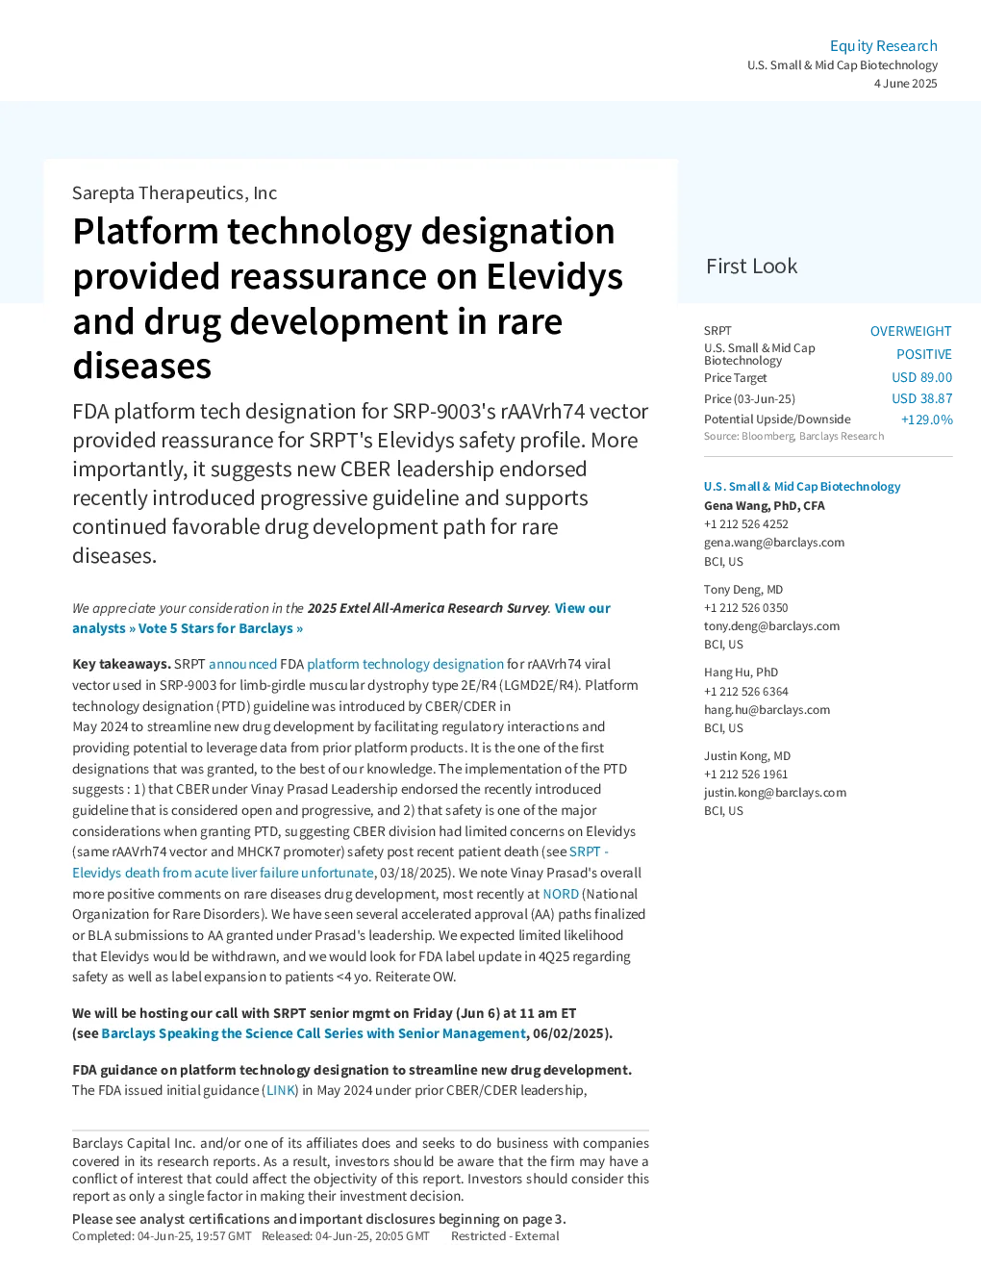Click the POSITIVE sector rating

coord(924,354)
